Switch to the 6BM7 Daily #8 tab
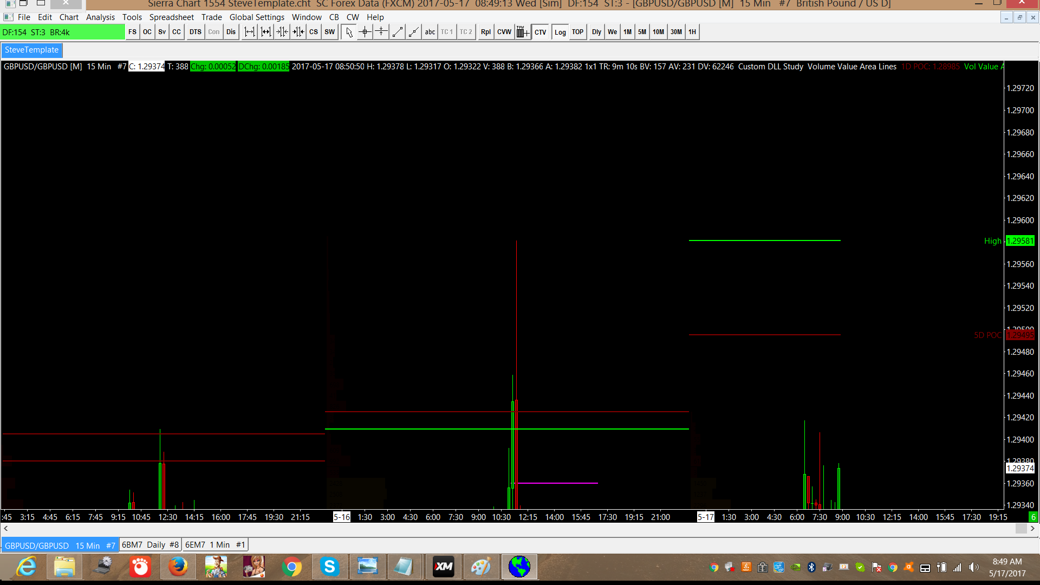This screenshot has width=1040, height=585. coord(150,545)
